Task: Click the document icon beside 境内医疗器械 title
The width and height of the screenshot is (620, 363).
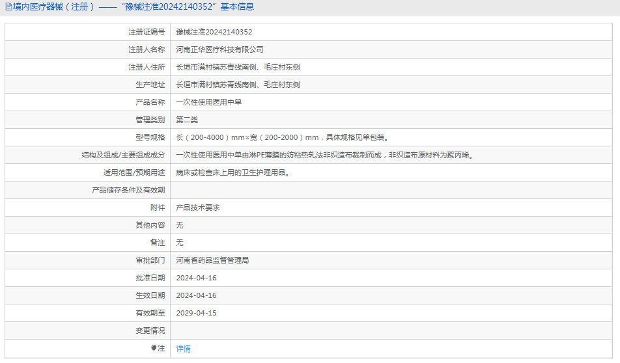Action: coord(8,7)
